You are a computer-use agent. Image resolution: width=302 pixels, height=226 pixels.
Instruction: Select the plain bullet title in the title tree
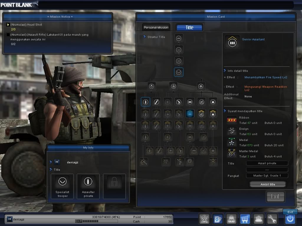click(x=146, y=102)
